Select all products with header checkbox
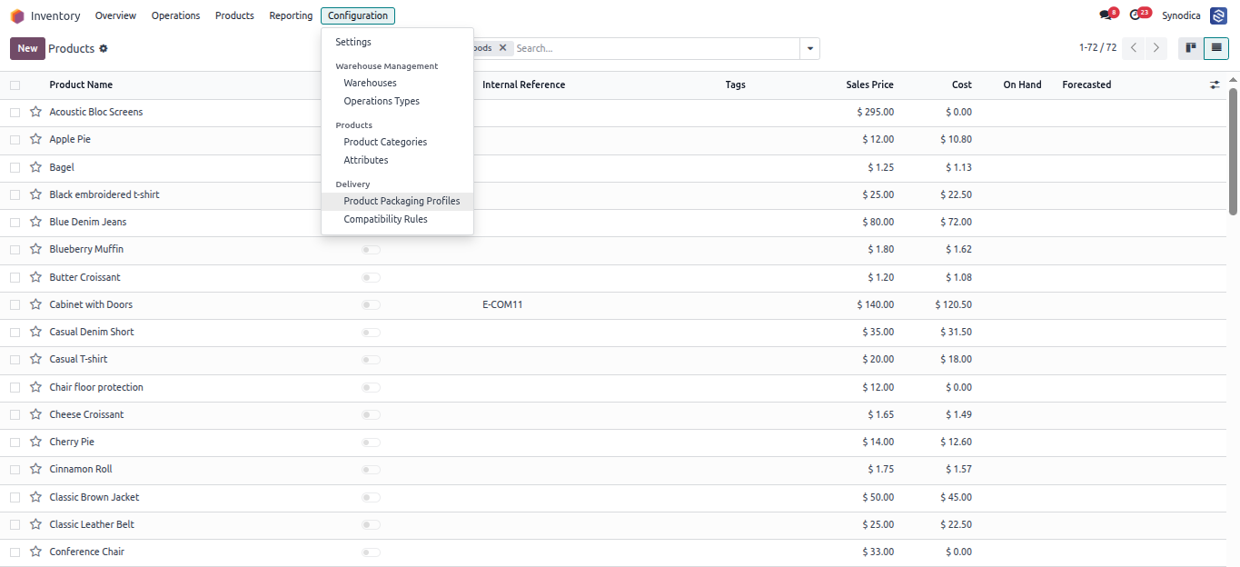 [x=15, y=85]
